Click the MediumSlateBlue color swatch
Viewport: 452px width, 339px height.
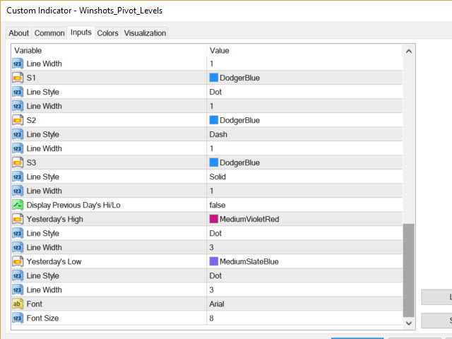pos(213,261)
